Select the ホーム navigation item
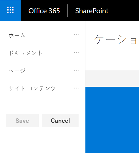The image size is (139, 153). click(17, 35)
